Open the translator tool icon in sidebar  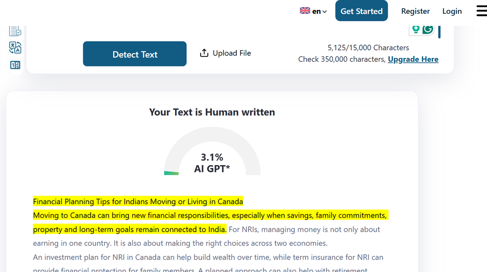(x=15, y=48)
